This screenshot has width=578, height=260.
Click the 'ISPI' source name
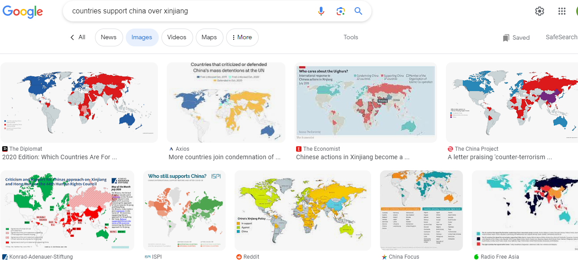pyautogui.click(x=157, y=257)
